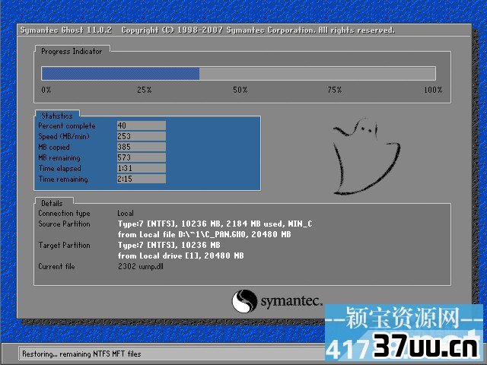
Task: Click source line with MIN_C
Action: click(x=215, y=224)
